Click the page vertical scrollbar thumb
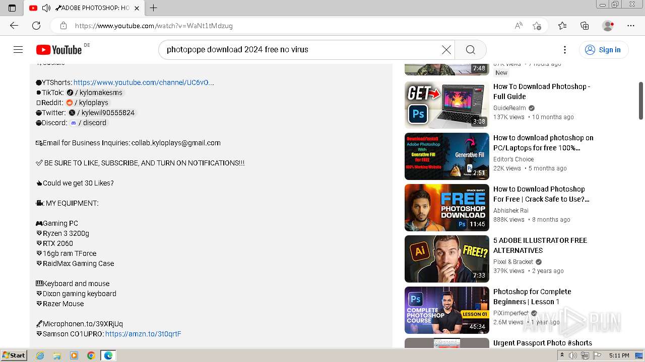The width and height of the screenshot is (645, 362). pyautogui.click(x=641, y=101)
